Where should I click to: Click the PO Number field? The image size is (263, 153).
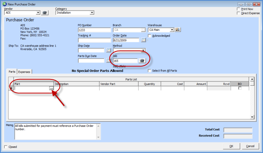(x=94, y=30)
